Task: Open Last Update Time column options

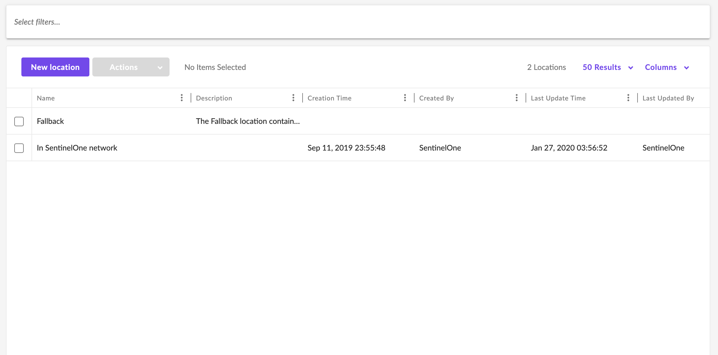Action: [628, 98]
